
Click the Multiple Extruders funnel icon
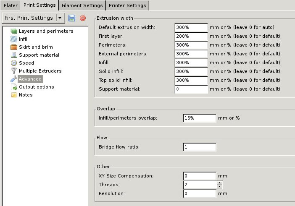[14, 71]
